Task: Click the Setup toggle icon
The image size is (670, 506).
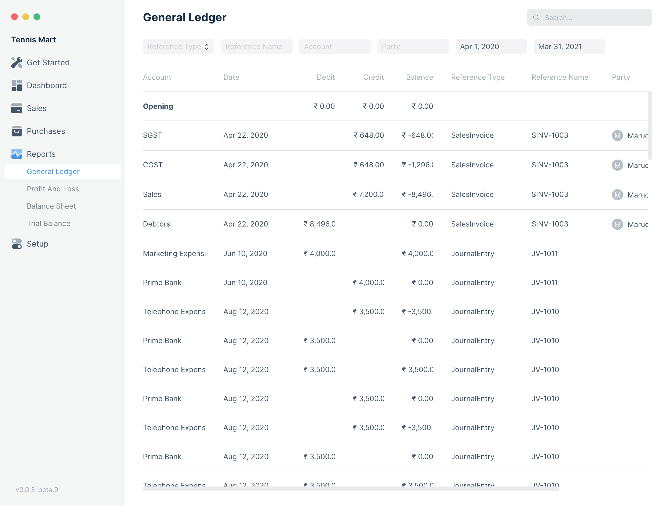Action: [17, 244]
